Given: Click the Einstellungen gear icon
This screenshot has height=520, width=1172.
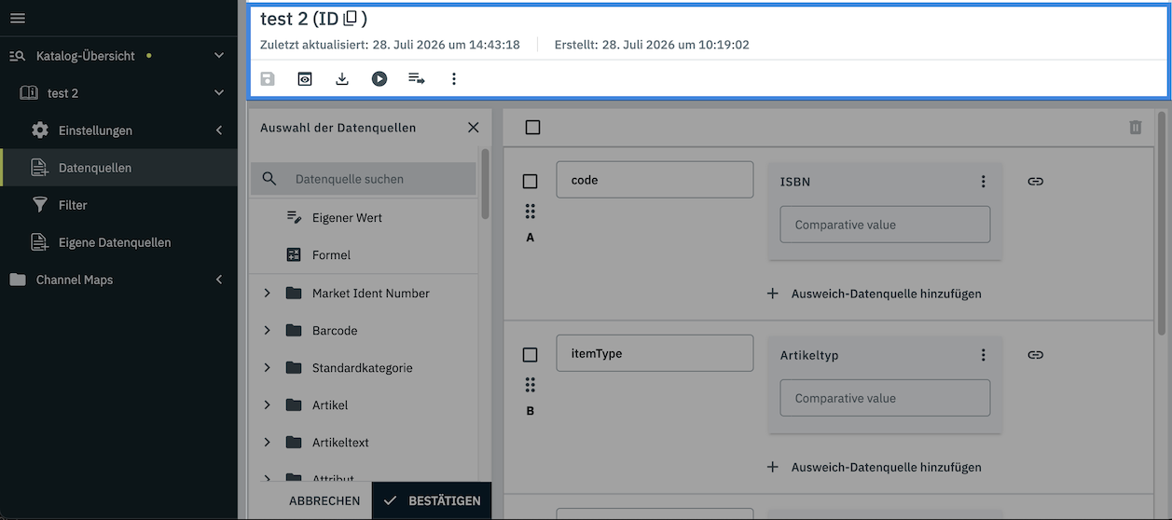Looking at the screenshot, I should tap(40, 130).
